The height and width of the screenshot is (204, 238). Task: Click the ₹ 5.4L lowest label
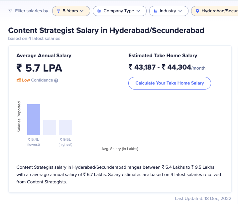34,142
